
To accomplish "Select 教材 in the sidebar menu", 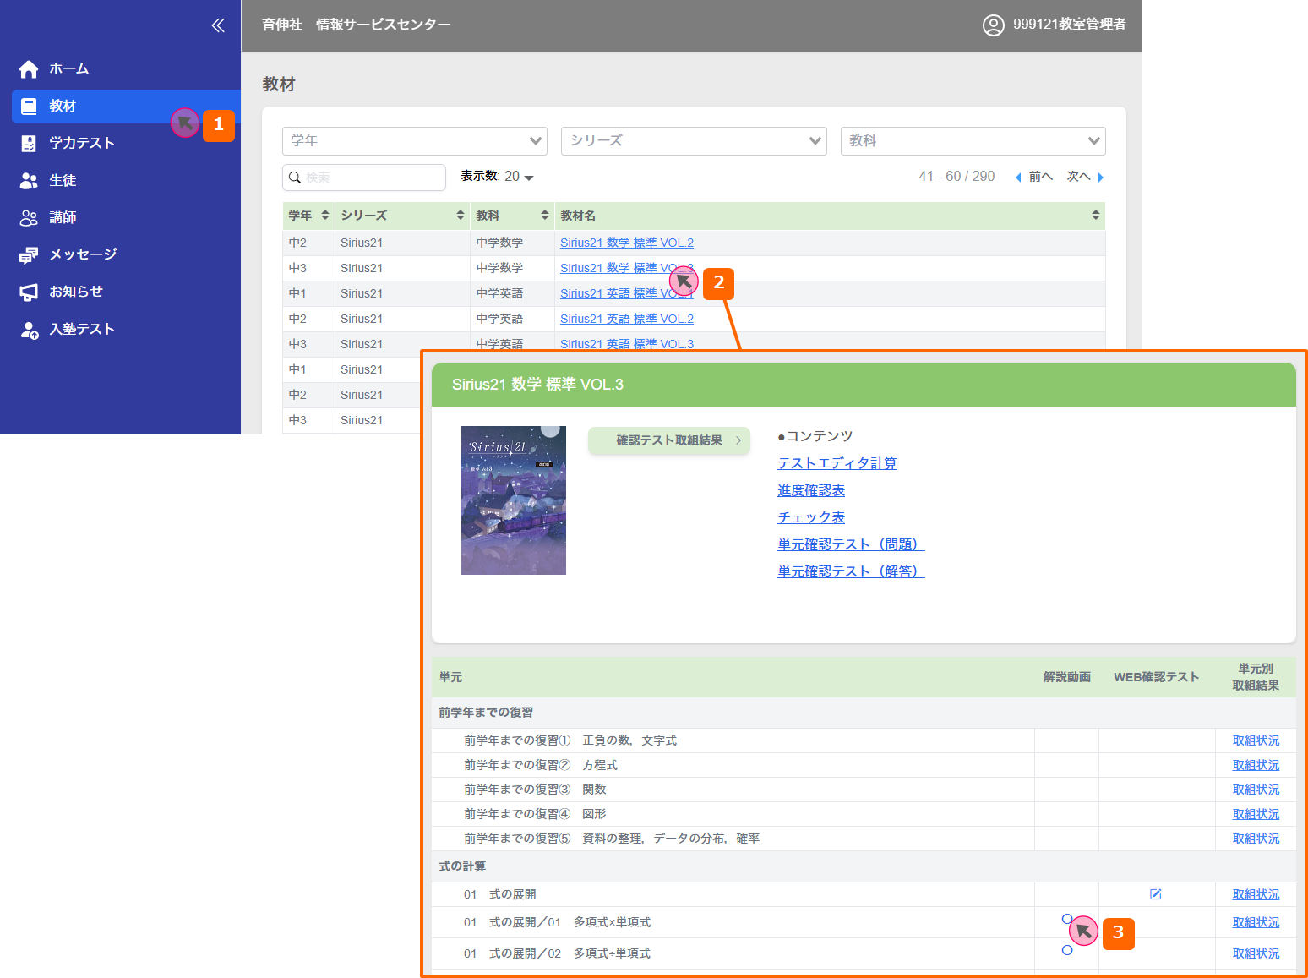I will [x=63, y=107].
